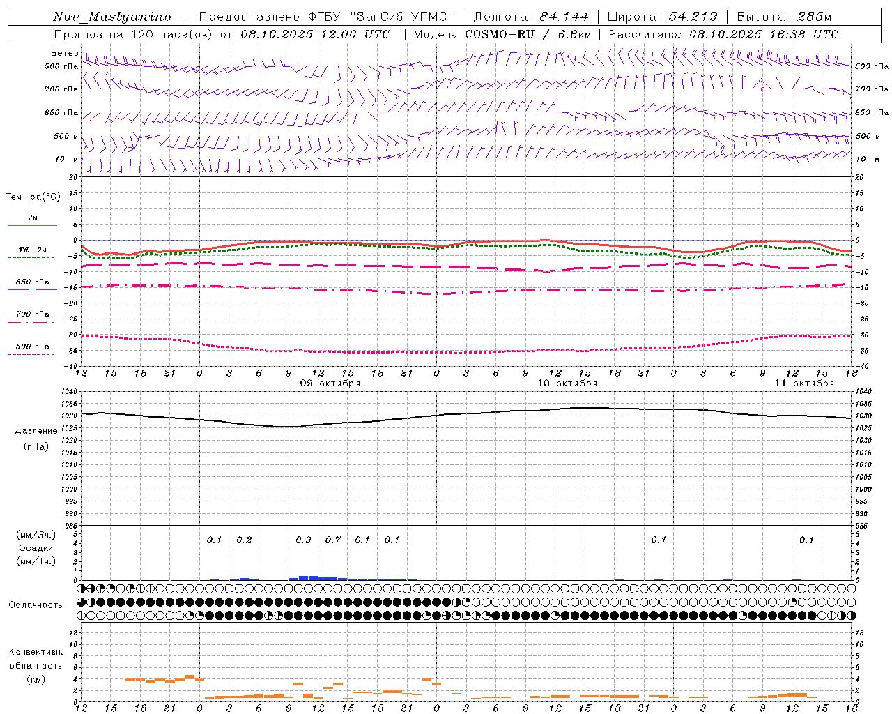Click the Ветер panel label
892x714 pixels.
tap(65, 53)
